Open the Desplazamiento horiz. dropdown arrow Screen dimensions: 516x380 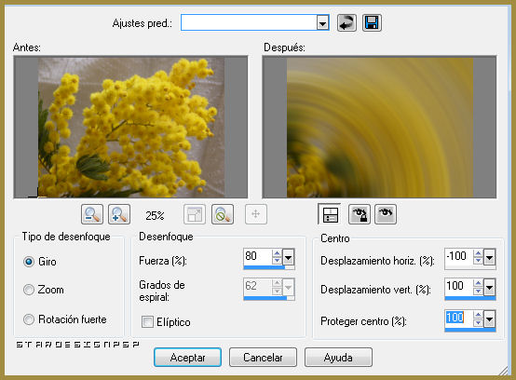coord(489,257)
